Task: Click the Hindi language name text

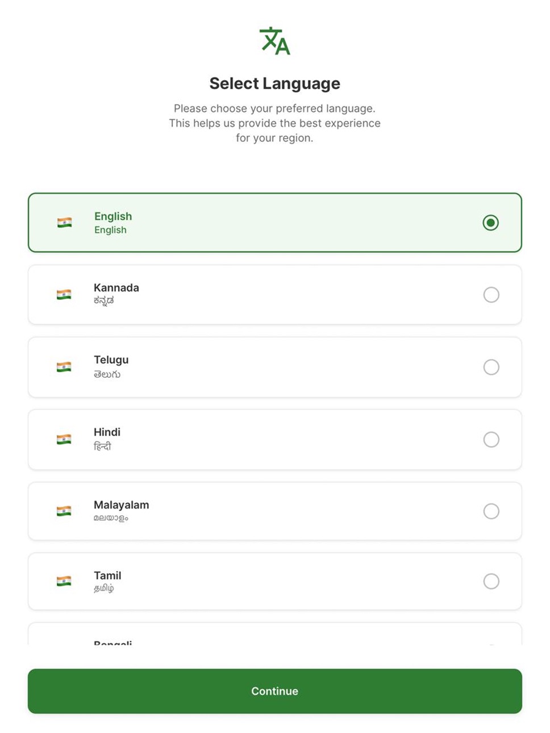Action: 107,432
